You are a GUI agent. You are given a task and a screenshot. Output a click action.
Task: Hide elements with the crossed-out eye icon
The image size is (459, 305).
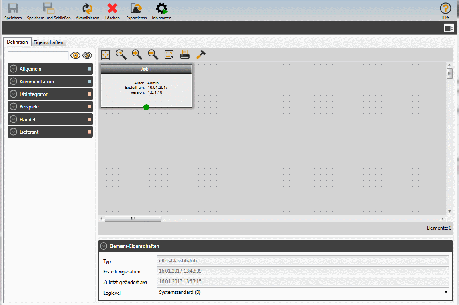coord(87,55)
